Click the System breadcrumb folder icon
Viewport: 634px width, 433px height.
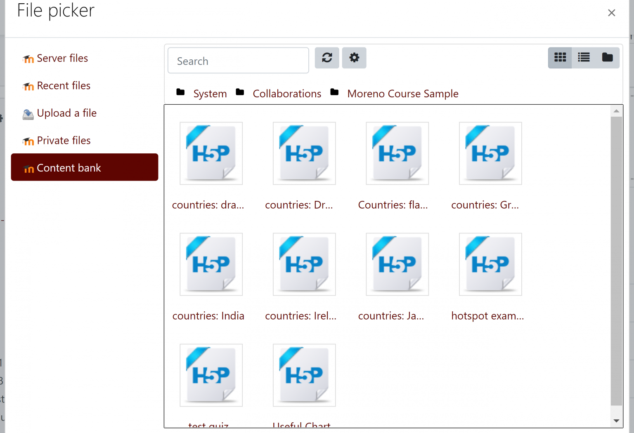pos(181,92)
